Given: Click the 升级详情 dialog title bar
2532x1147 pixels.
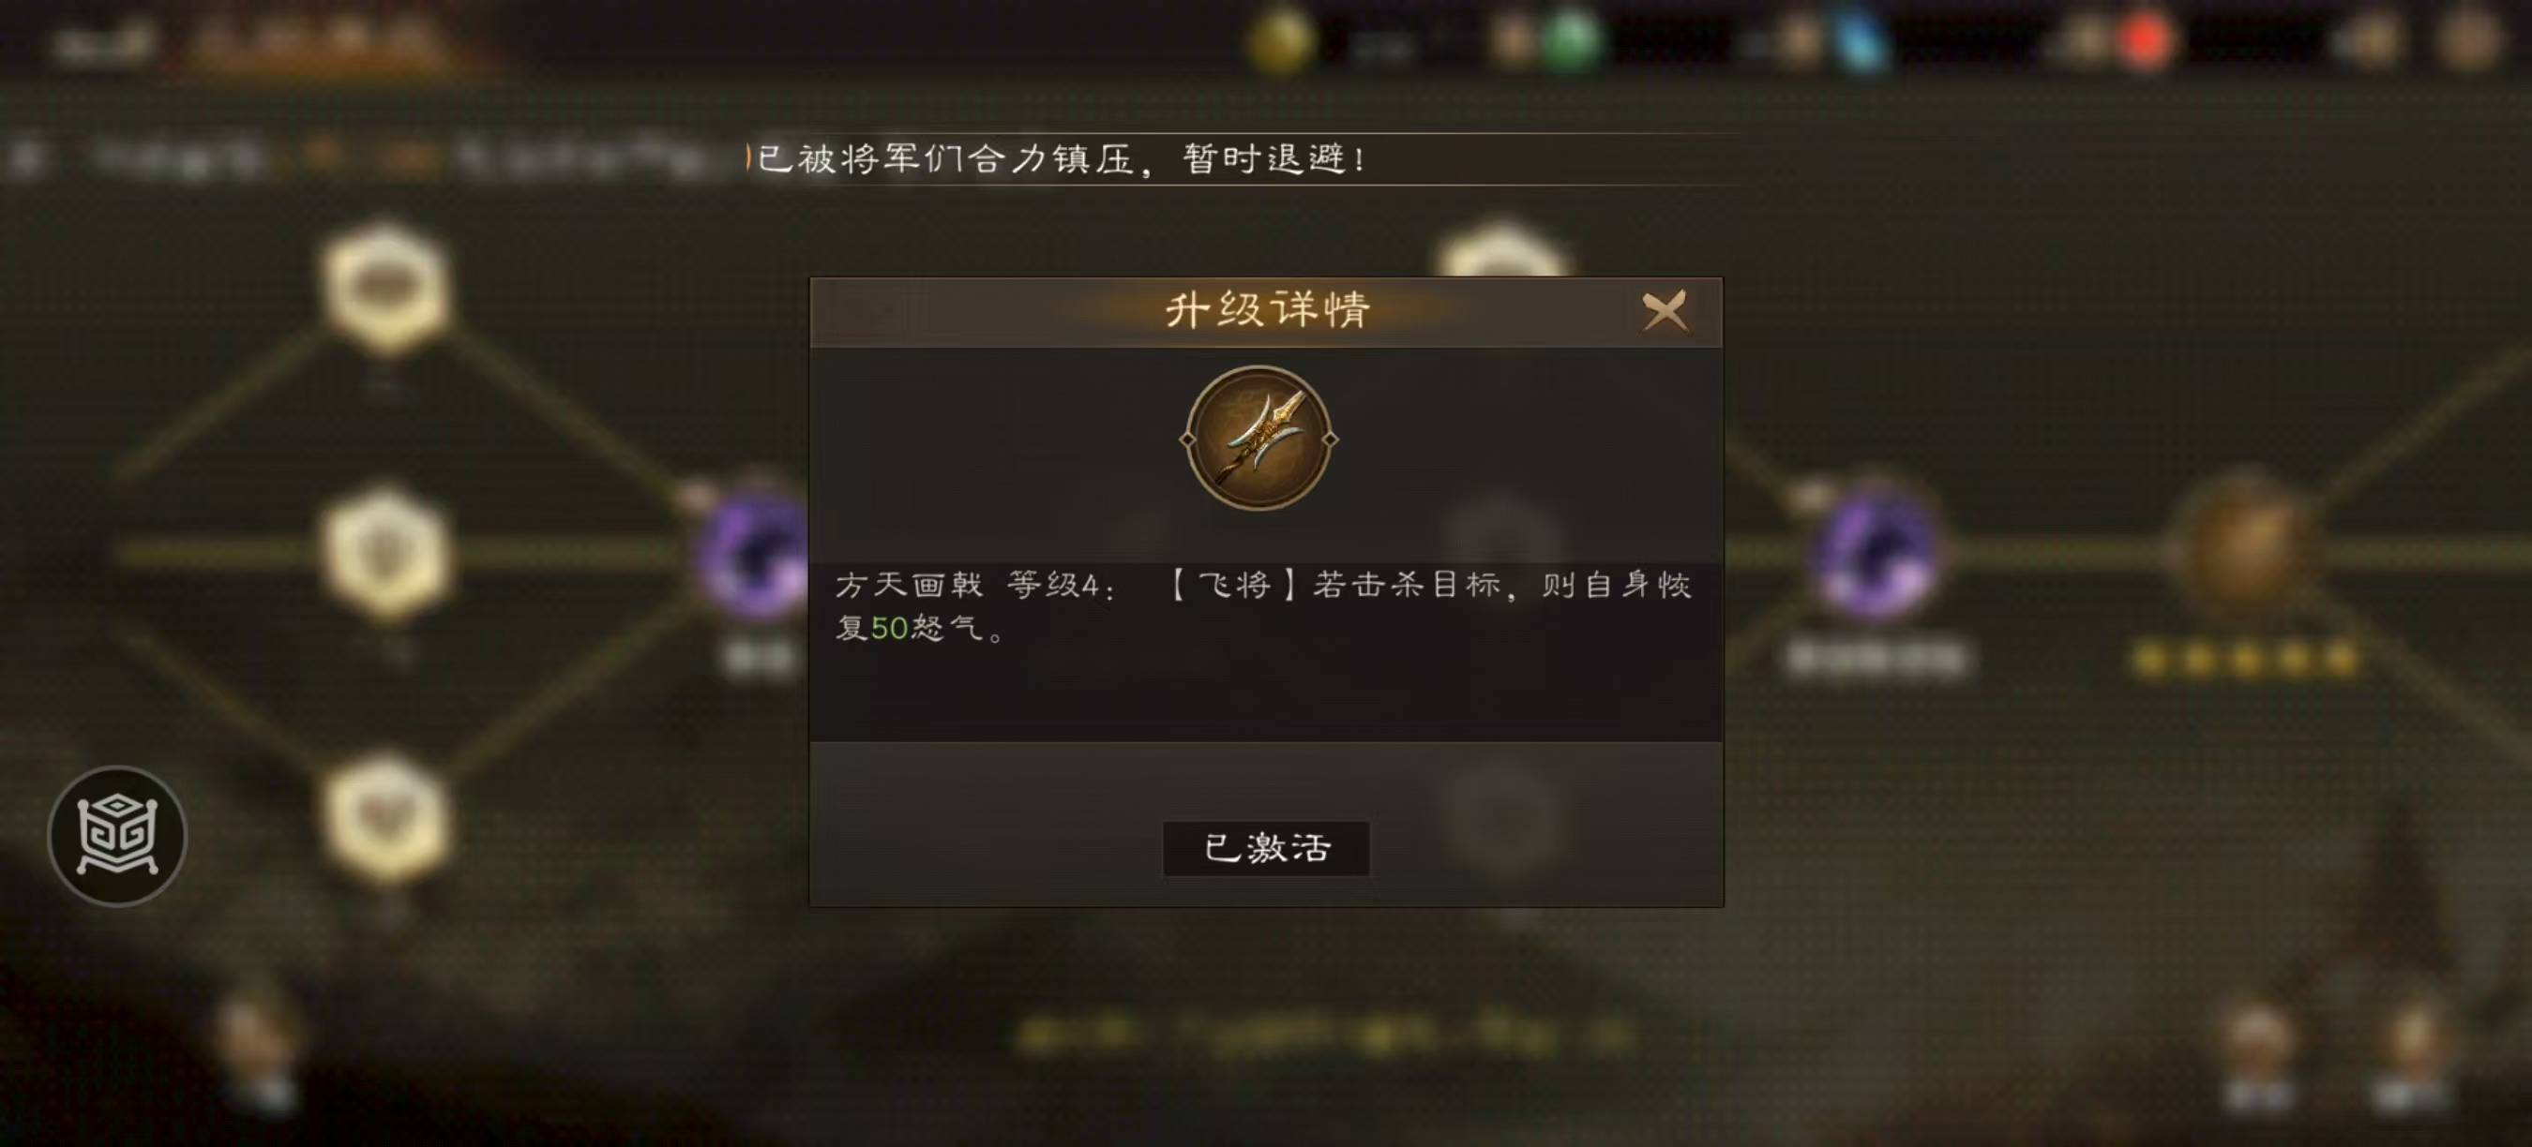Looking at the screenshot, I should click(x=1266, y=311).
